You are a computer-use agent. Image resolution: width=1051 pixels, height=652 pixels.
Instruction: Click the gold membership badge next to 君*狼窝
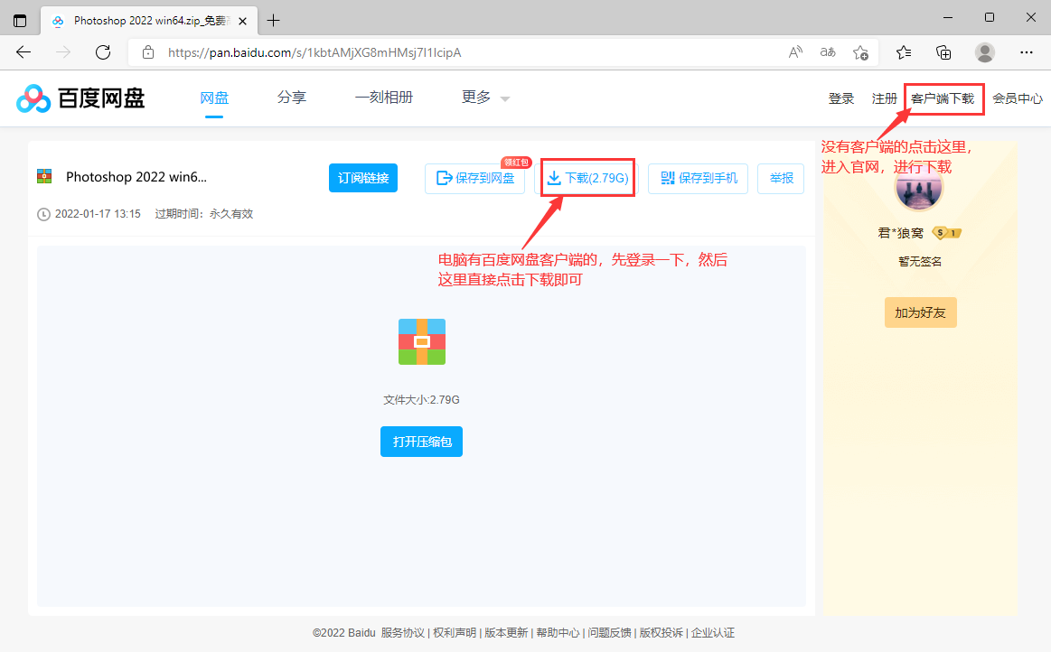pyautogui.click(x=946, y=232)
